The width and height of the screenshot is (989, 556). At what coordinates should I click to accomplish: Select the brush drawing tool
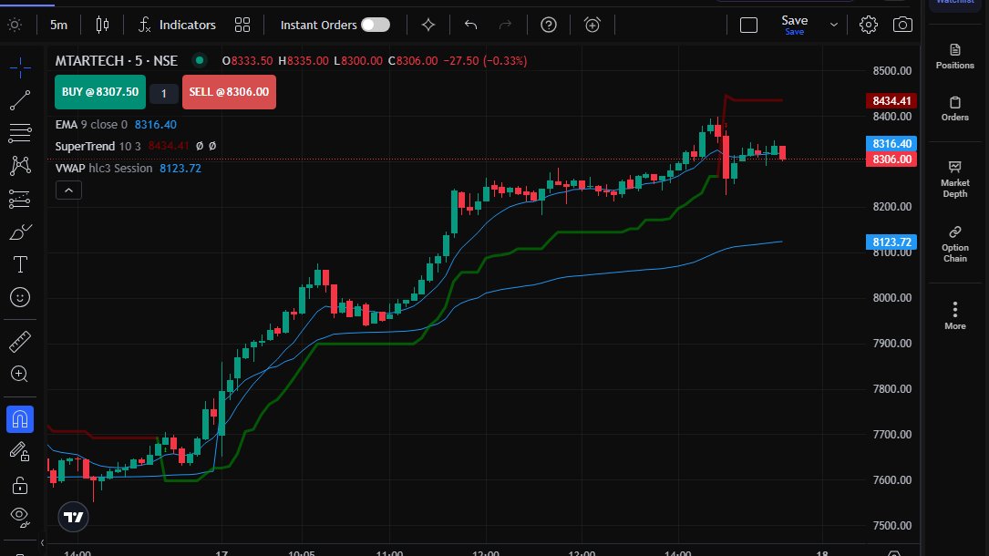click(x=20, y=232)
